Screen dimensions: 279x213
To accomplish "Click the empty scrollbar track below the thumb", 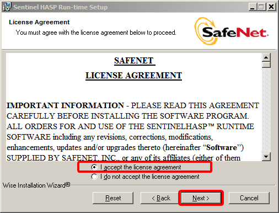I will [266, 110].
